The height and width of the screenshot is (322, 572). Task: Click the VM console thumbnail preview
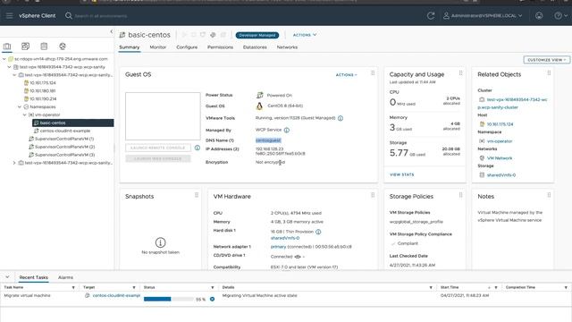click(163, 116)
